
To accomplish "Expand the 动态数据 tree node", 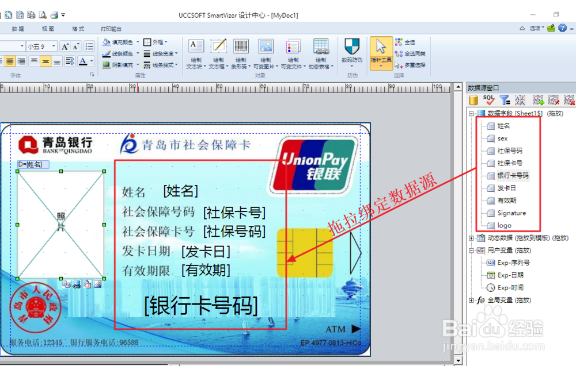I will pos(471,238).
